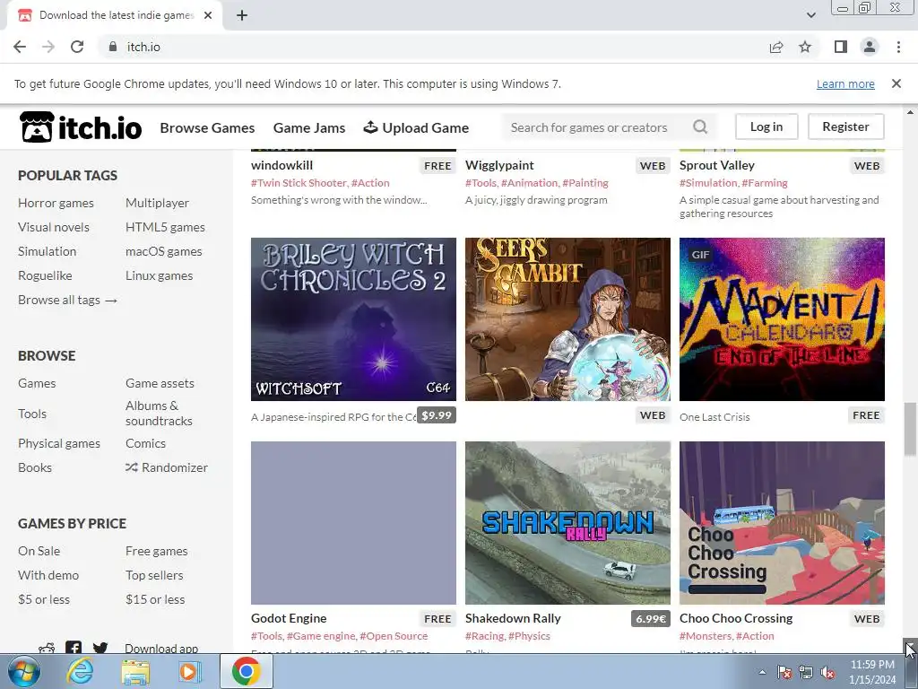Click the Download app link
Viewport: 918px width, 689px height.
161,648
